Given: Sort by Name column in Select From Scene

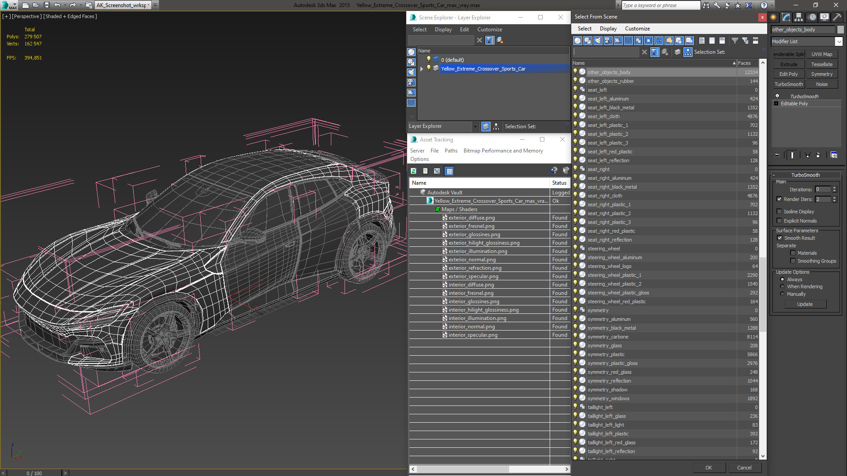Looking at the screenshot, I should [654, 63].
